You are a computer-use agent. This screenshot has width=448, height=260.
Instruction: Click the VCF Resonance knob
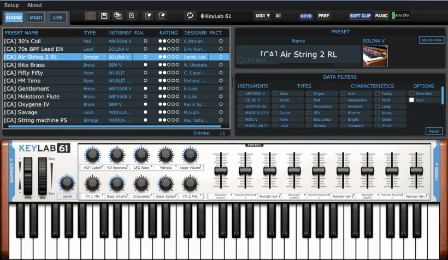(x=117, y=155)
